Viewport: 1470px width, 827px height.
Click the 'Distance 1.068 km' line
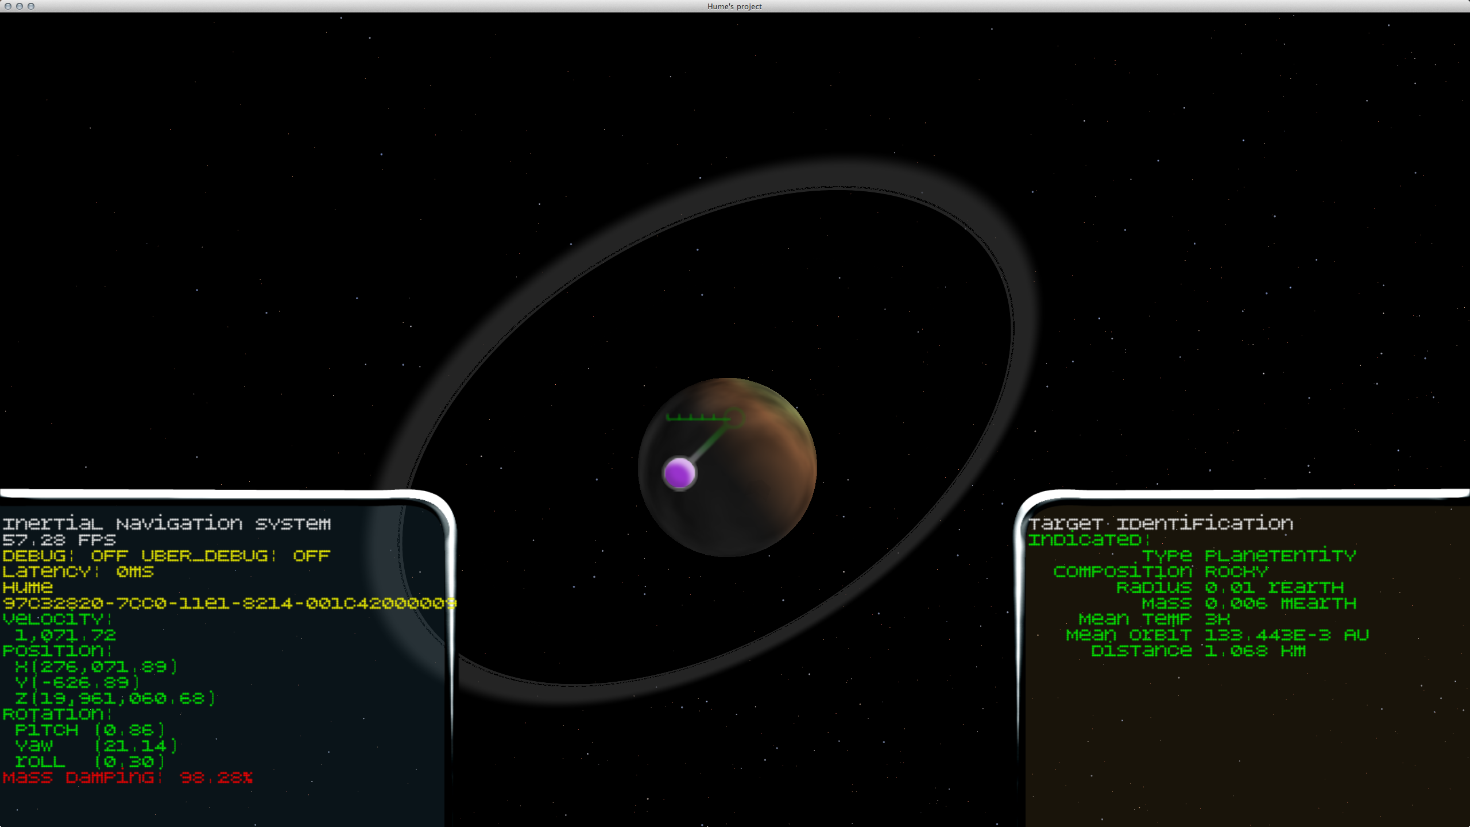(x=1198, y=651)
